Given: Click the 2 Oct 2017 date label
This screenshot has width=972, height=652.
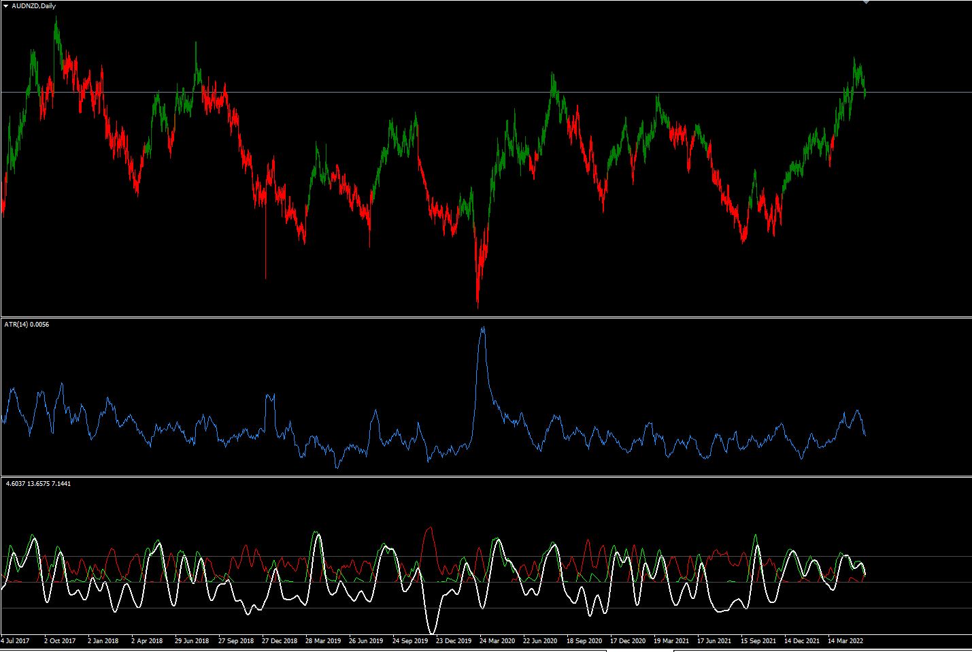Looking at the screenshot, I should click(x=60, y=640).
